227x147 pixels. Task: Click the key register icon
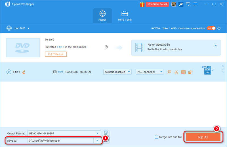point(181,4)
